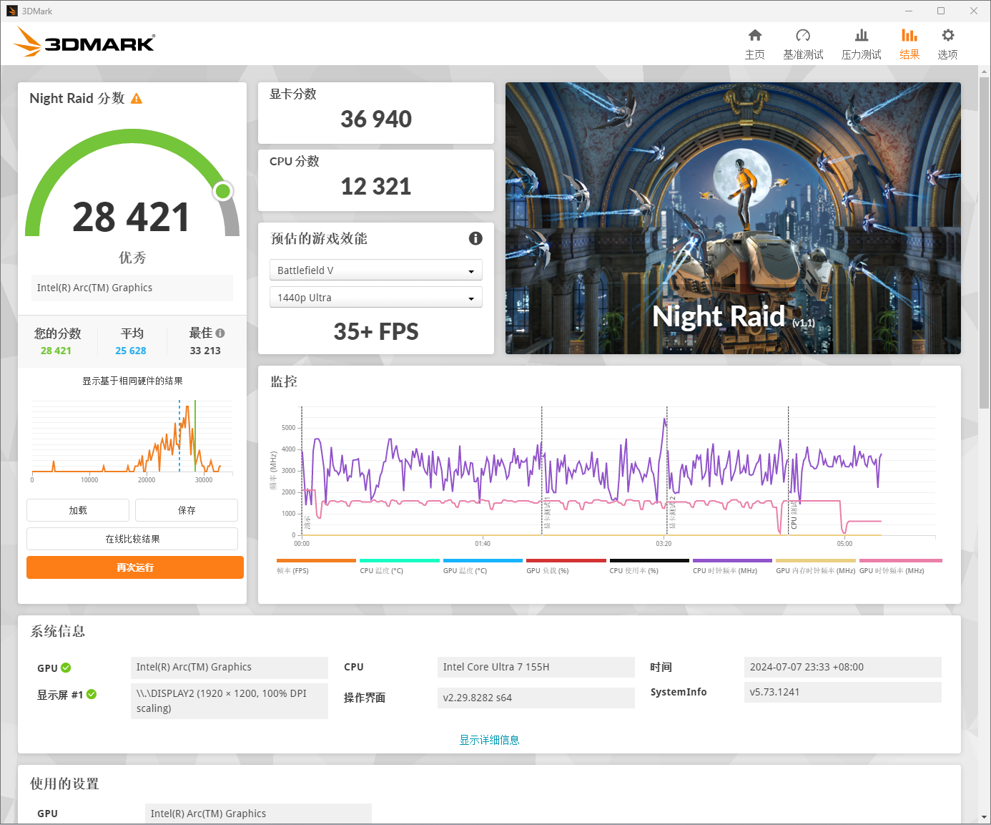
Task: Click the 平均 score value 25 628
Action: (131, 351)
